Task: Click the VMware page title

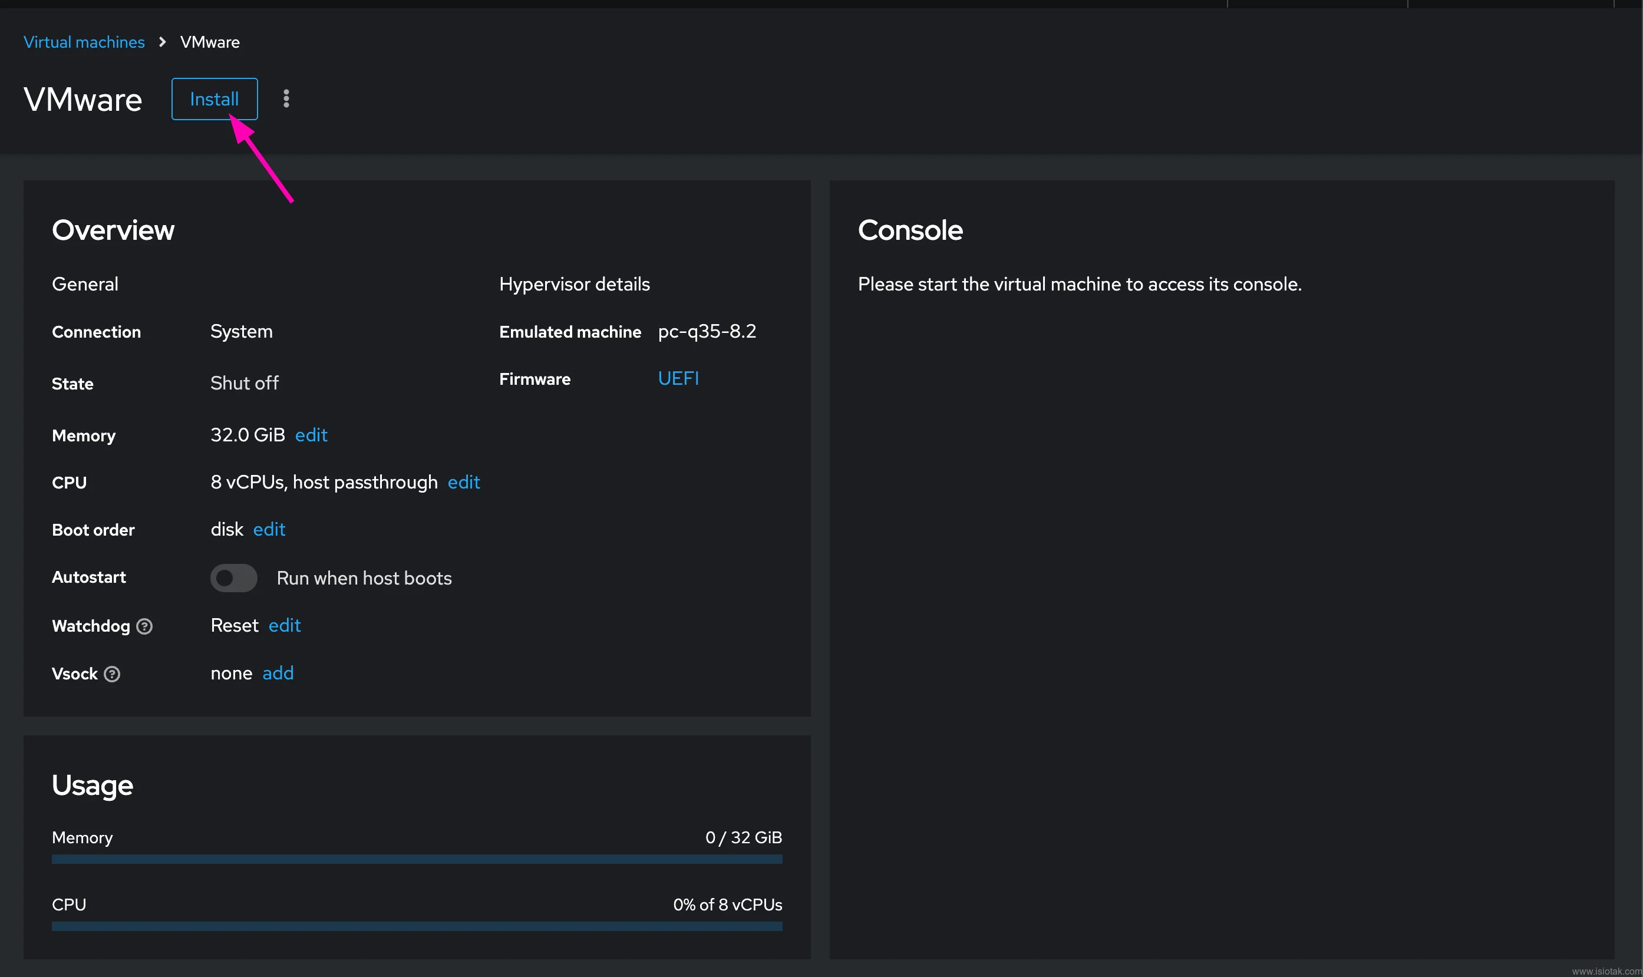Action: tap(83, 100)
